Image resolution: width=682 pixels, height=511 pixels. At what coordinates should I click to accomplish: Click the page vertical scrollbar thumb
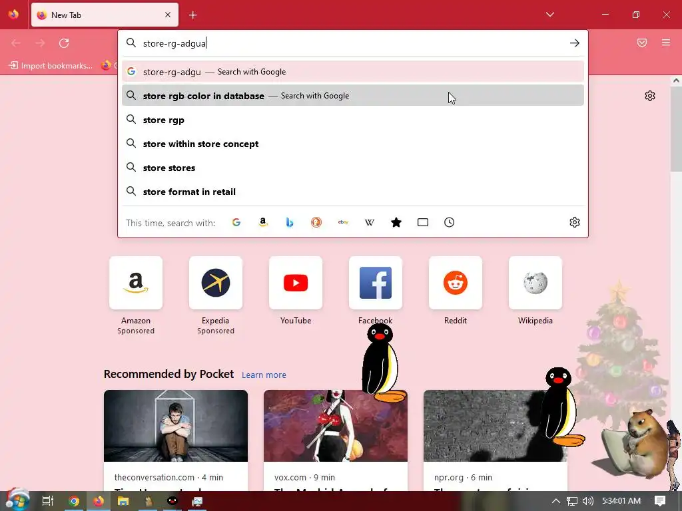676,128
